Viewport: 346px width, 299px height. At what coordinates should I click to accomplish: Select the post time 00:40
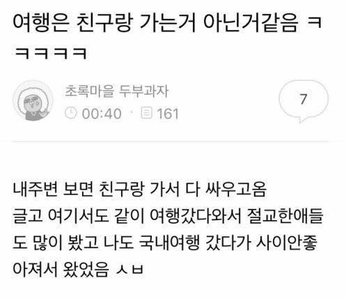102,114
